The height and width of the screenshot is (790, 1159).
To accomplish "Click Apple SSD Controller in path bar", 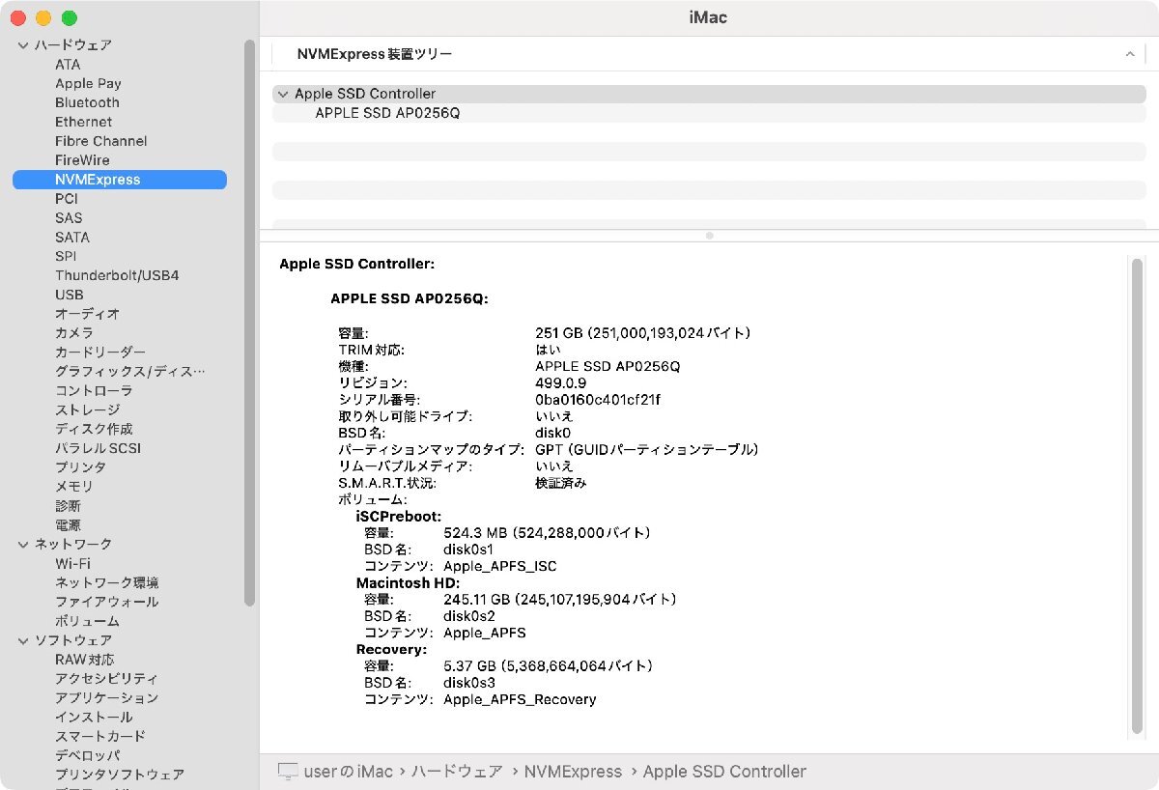I will 724,772.
